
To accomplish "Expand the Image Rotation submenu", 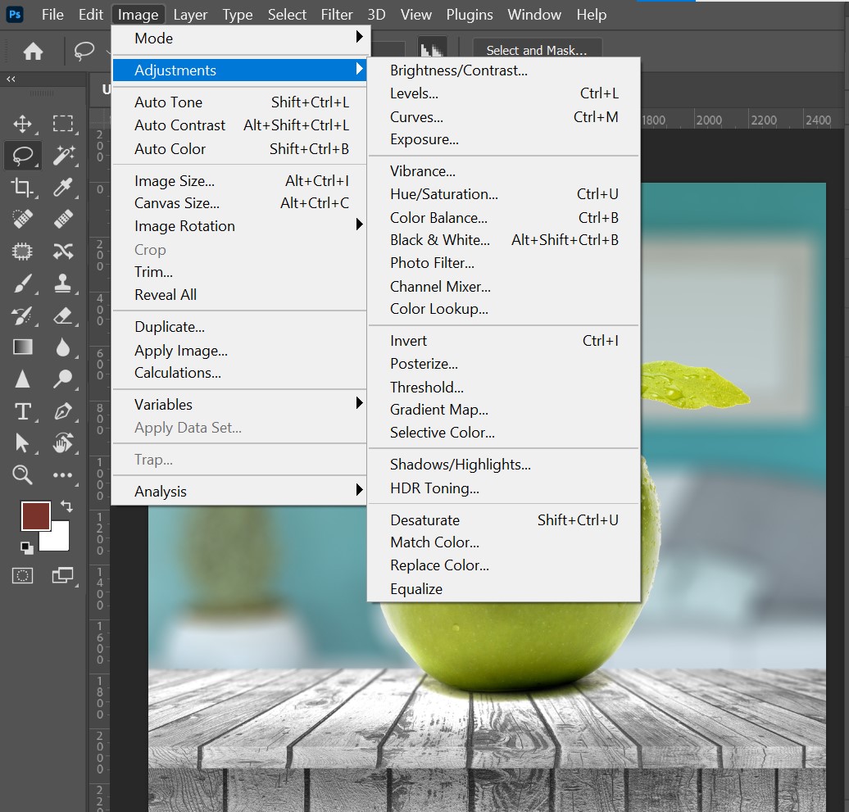I will 241,225.
